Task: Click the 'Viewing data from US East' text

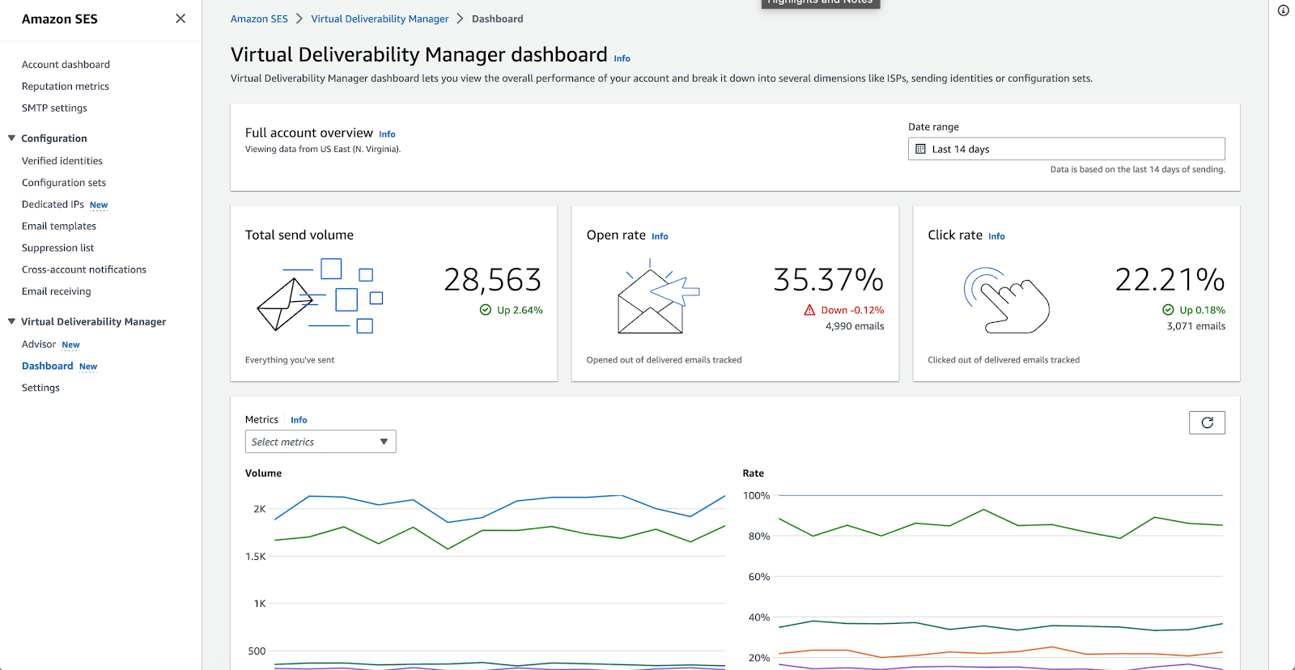Action: 323,149
